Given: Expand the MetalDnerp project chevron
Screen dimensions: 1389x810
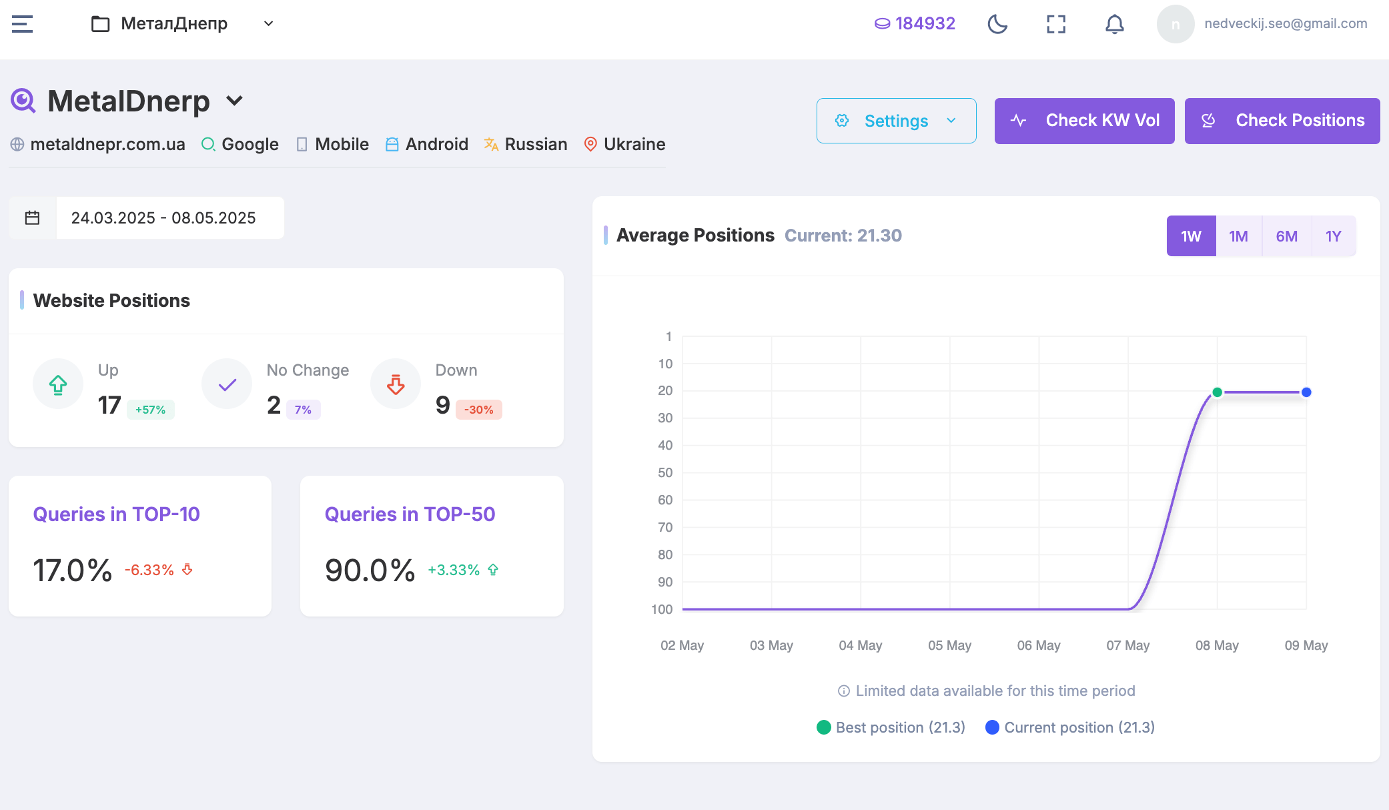Looking at the screenshot, I should 234,101.
